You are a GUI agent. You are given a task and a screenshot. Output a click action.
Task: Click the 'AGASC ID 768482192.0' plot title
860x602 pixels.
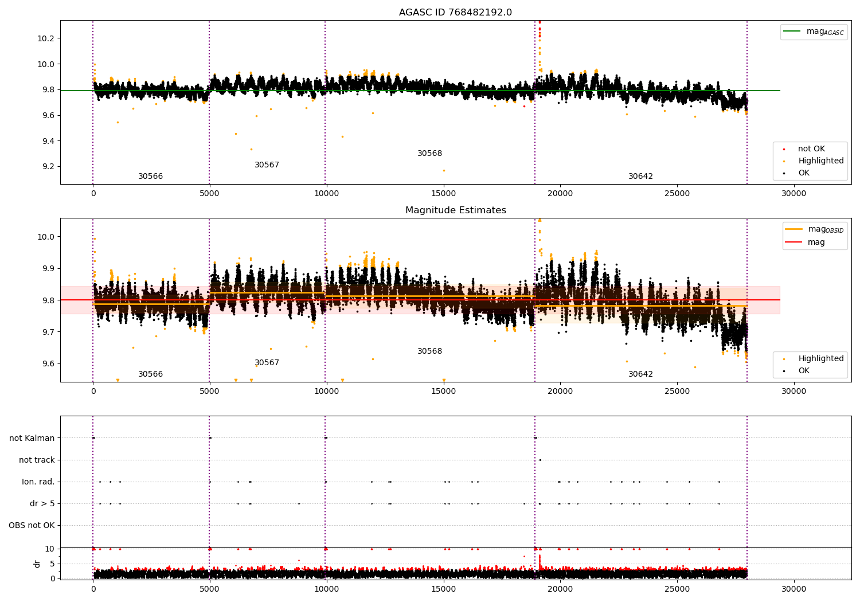[x=455, y=13]
